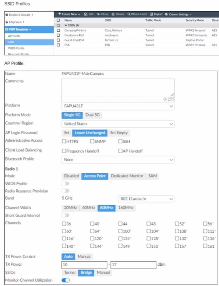Open the Map View sidebar item
The image size is (219, 286).
[15, 22]
